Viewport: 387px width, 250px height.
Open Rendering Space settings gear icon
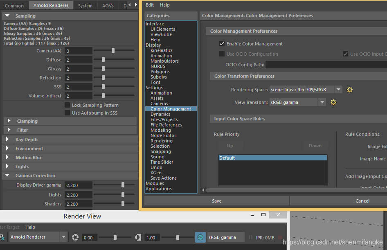point(349,90)
